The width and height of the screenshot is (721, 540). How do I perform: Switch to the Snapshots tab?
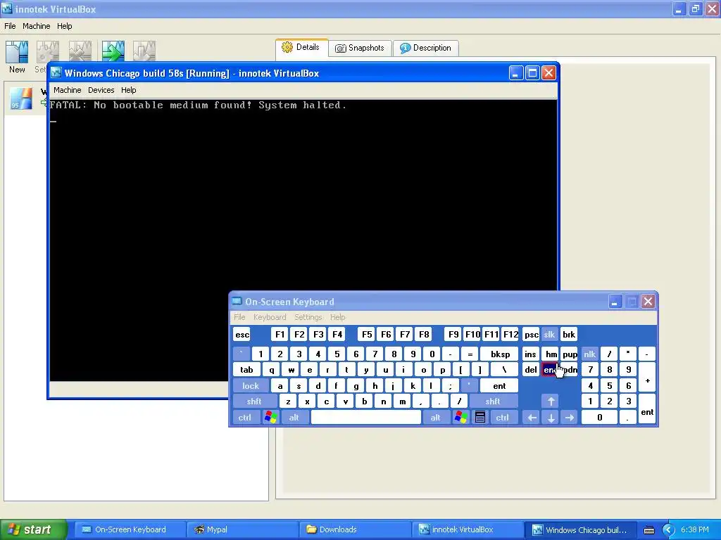[x=360, y=48]
